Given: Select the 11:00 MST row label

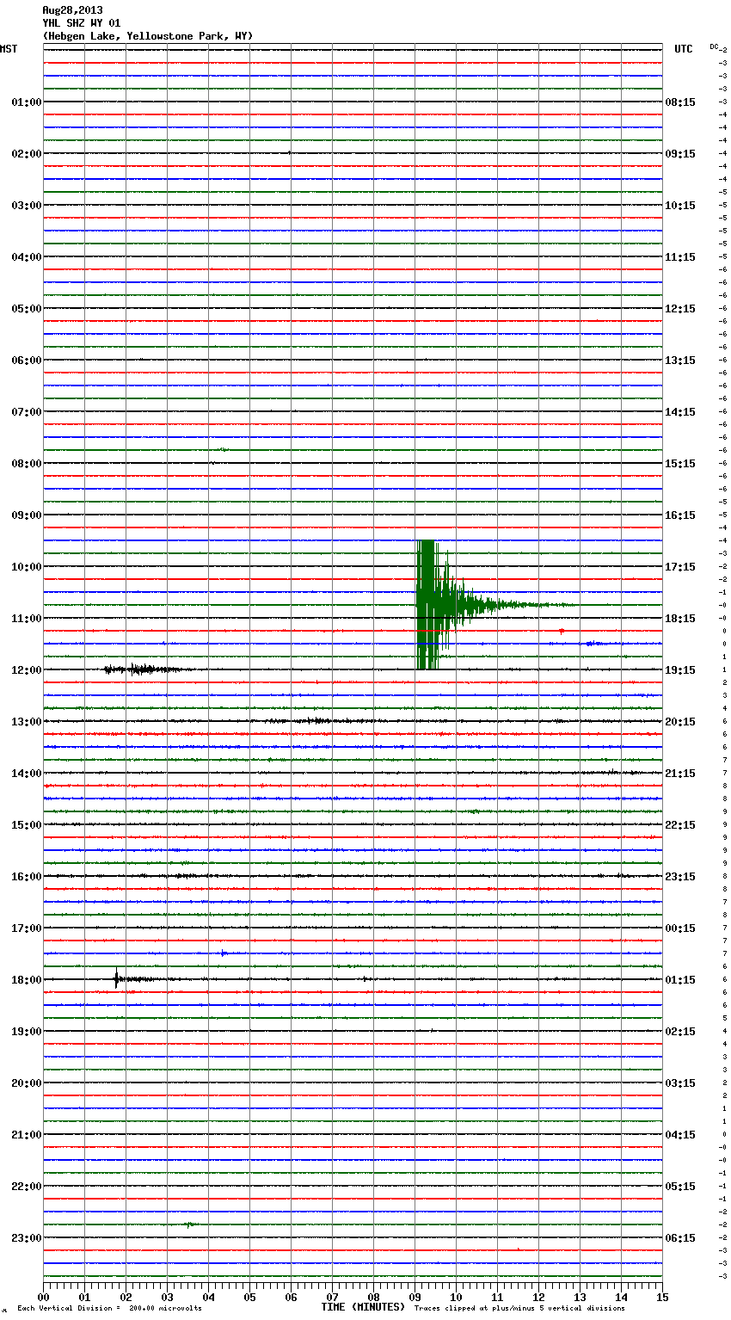Looking at the screenshot, I should 26,619.
